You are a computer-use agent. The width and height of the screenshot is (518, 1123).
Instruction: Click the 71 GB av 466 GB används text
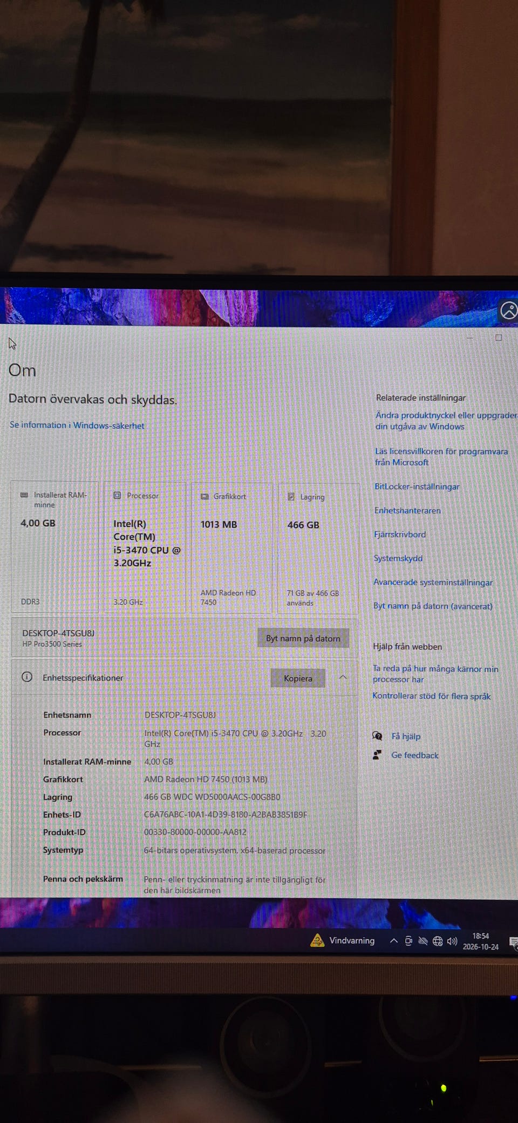tap(313, 598)
